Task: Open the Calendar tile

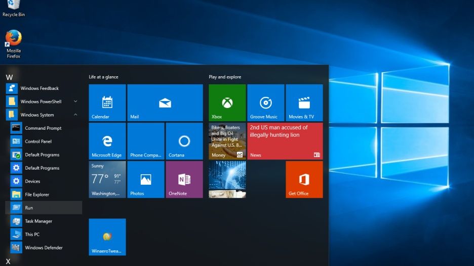Action: (107, 103)
